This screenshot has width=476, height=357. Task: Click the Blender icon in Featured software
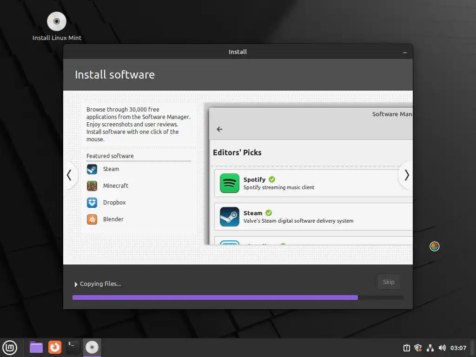tap(92, 219)
